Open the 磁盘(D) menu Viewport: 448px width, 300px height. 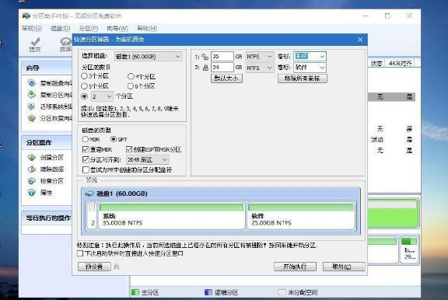click(x=61, y=28)
